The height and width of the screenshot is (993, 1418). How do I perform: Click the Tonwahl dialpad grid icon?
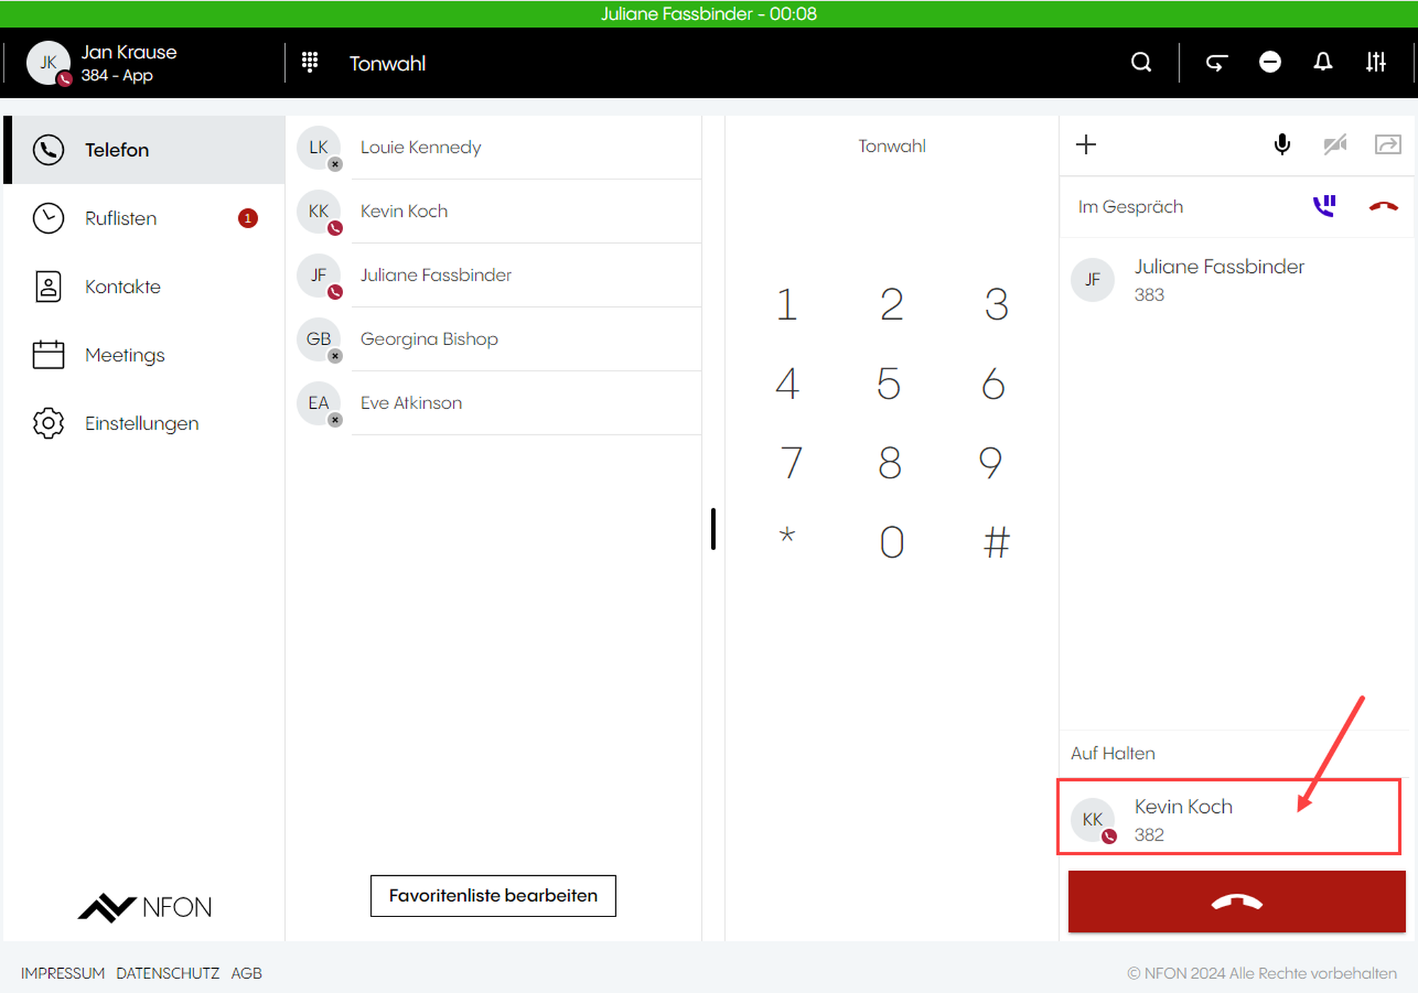(310, 62)
